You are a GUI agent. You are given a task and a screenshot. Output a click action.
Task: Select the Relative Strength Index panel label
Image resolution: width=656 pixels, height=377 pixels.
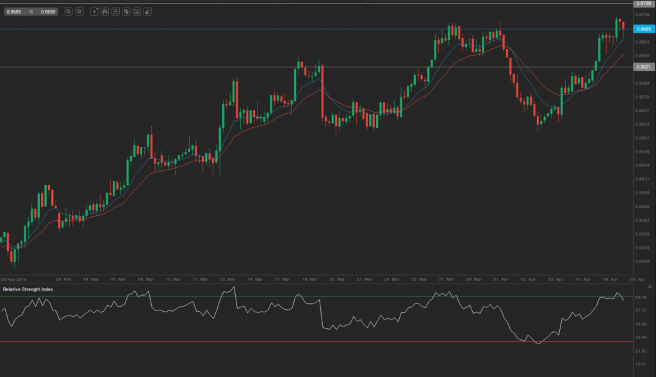pos(28,289)
